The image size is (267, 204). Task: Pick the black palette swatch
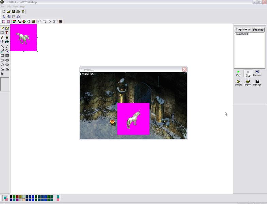click(x=11, y=197)
